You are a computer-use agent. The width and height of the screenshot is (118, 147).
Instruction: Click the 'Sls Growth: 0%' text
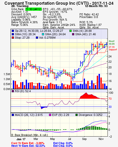(x=52, y=17)
